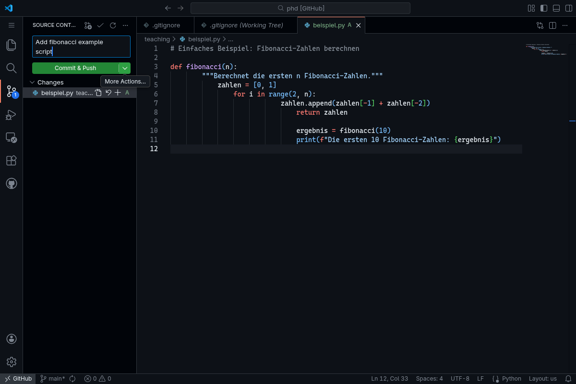Close the beispiel.py tab
Screen dimensions: 576x384
coord(358,25)
